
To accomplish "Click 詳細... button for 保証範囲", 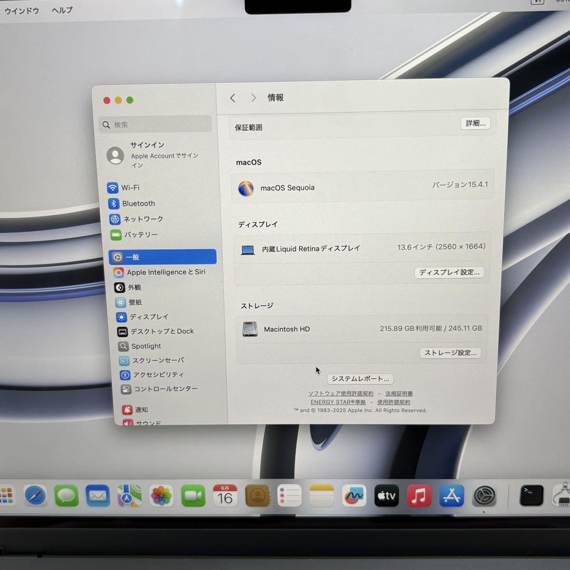I will click(x=476, y=123).
